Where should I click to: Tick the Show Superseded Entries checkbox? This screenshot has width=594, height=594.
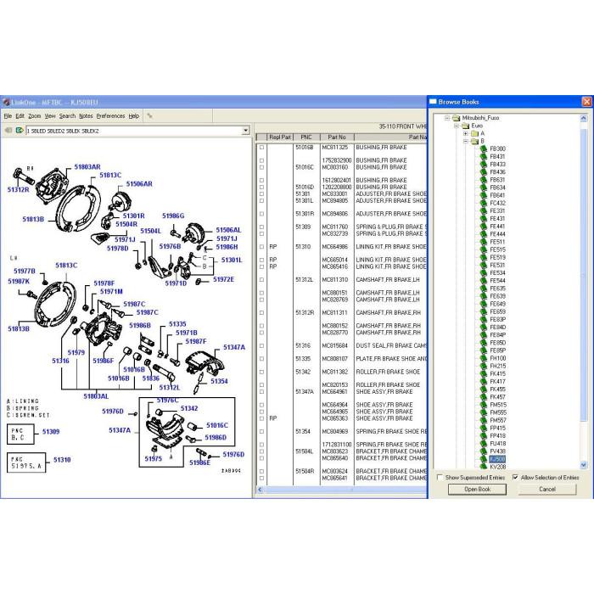440,477
